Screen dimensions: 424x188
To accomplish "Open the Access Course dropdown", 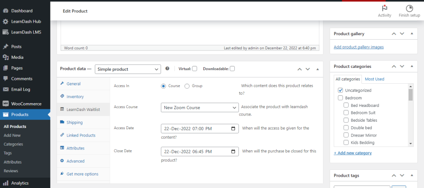I will [200, 107].
